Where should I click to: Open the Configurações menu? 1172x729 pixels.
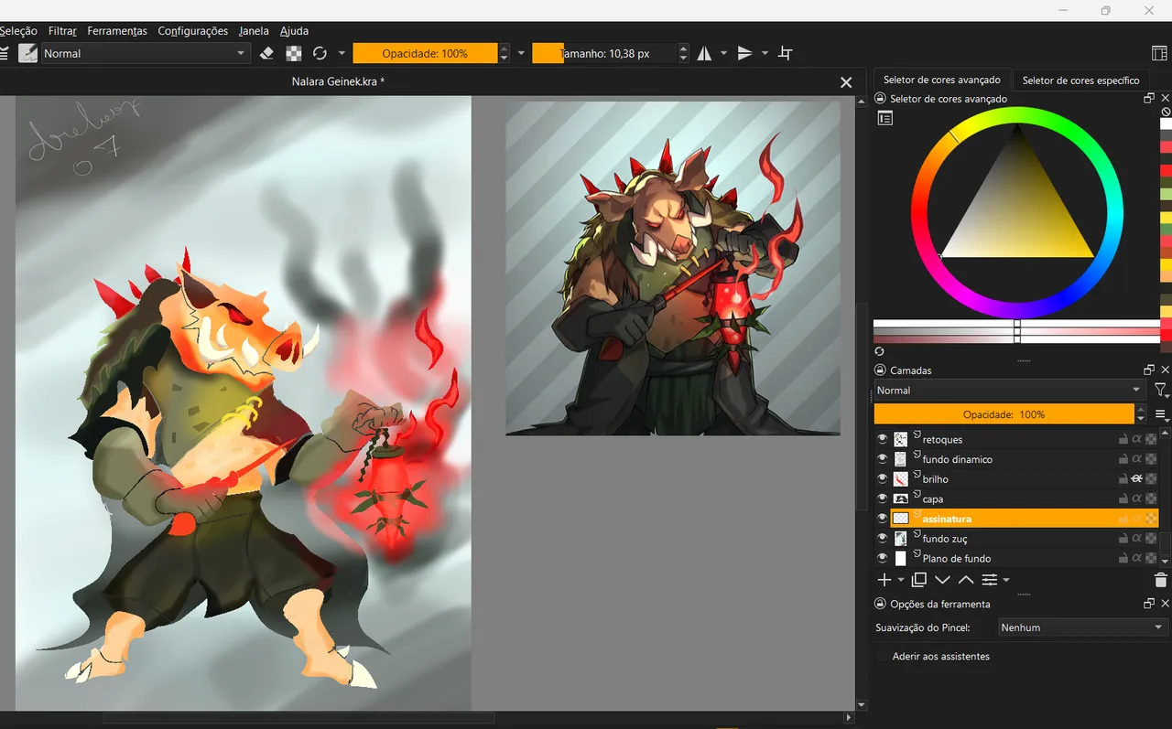click(x=192, y=31)
